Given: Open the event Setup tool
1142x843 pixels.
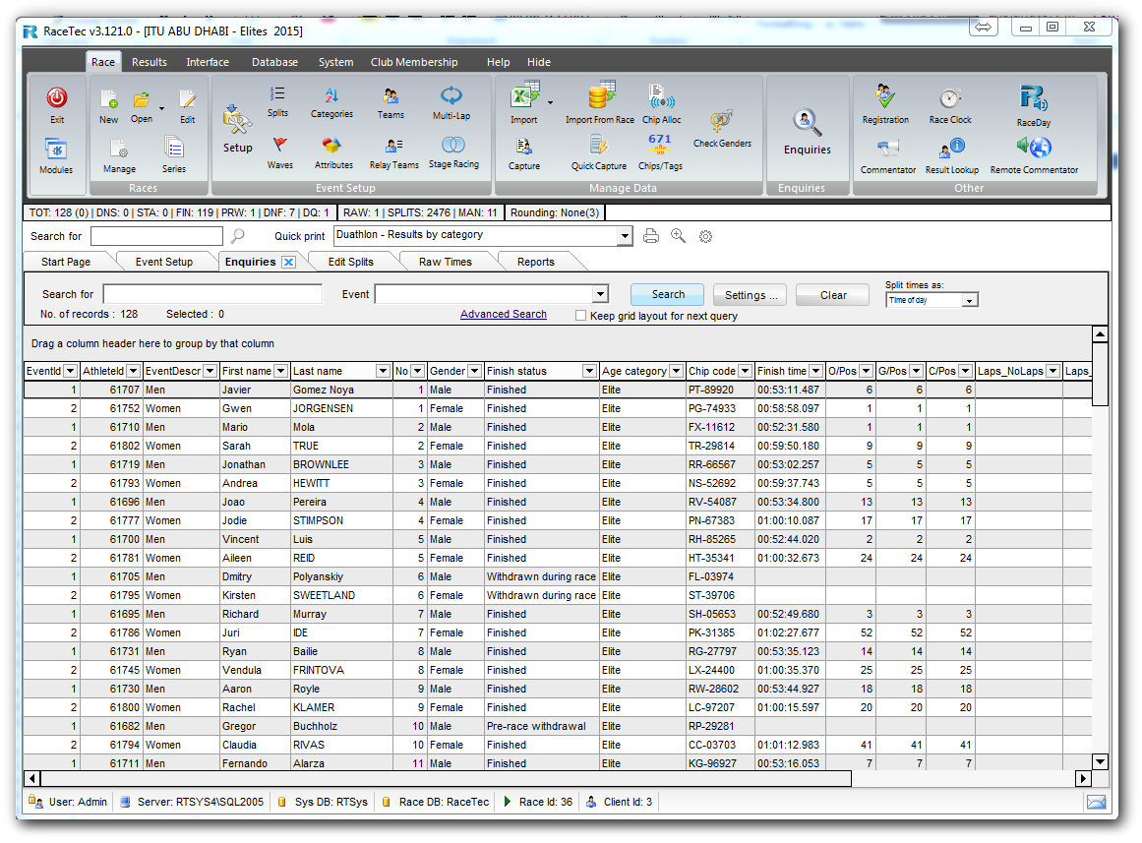Looking at the screenshot, I should click(x=237, y=120).
